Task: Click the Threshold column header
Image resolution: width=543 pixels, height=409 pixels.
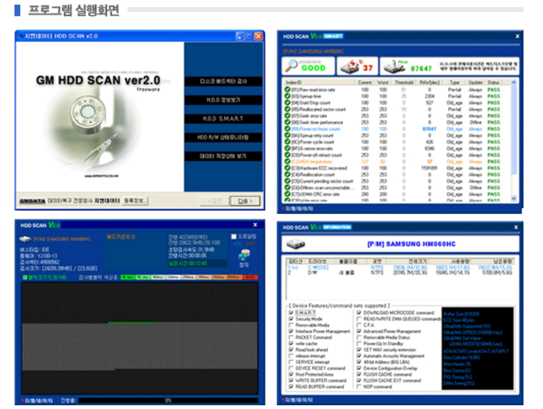Action: (404, 82)
